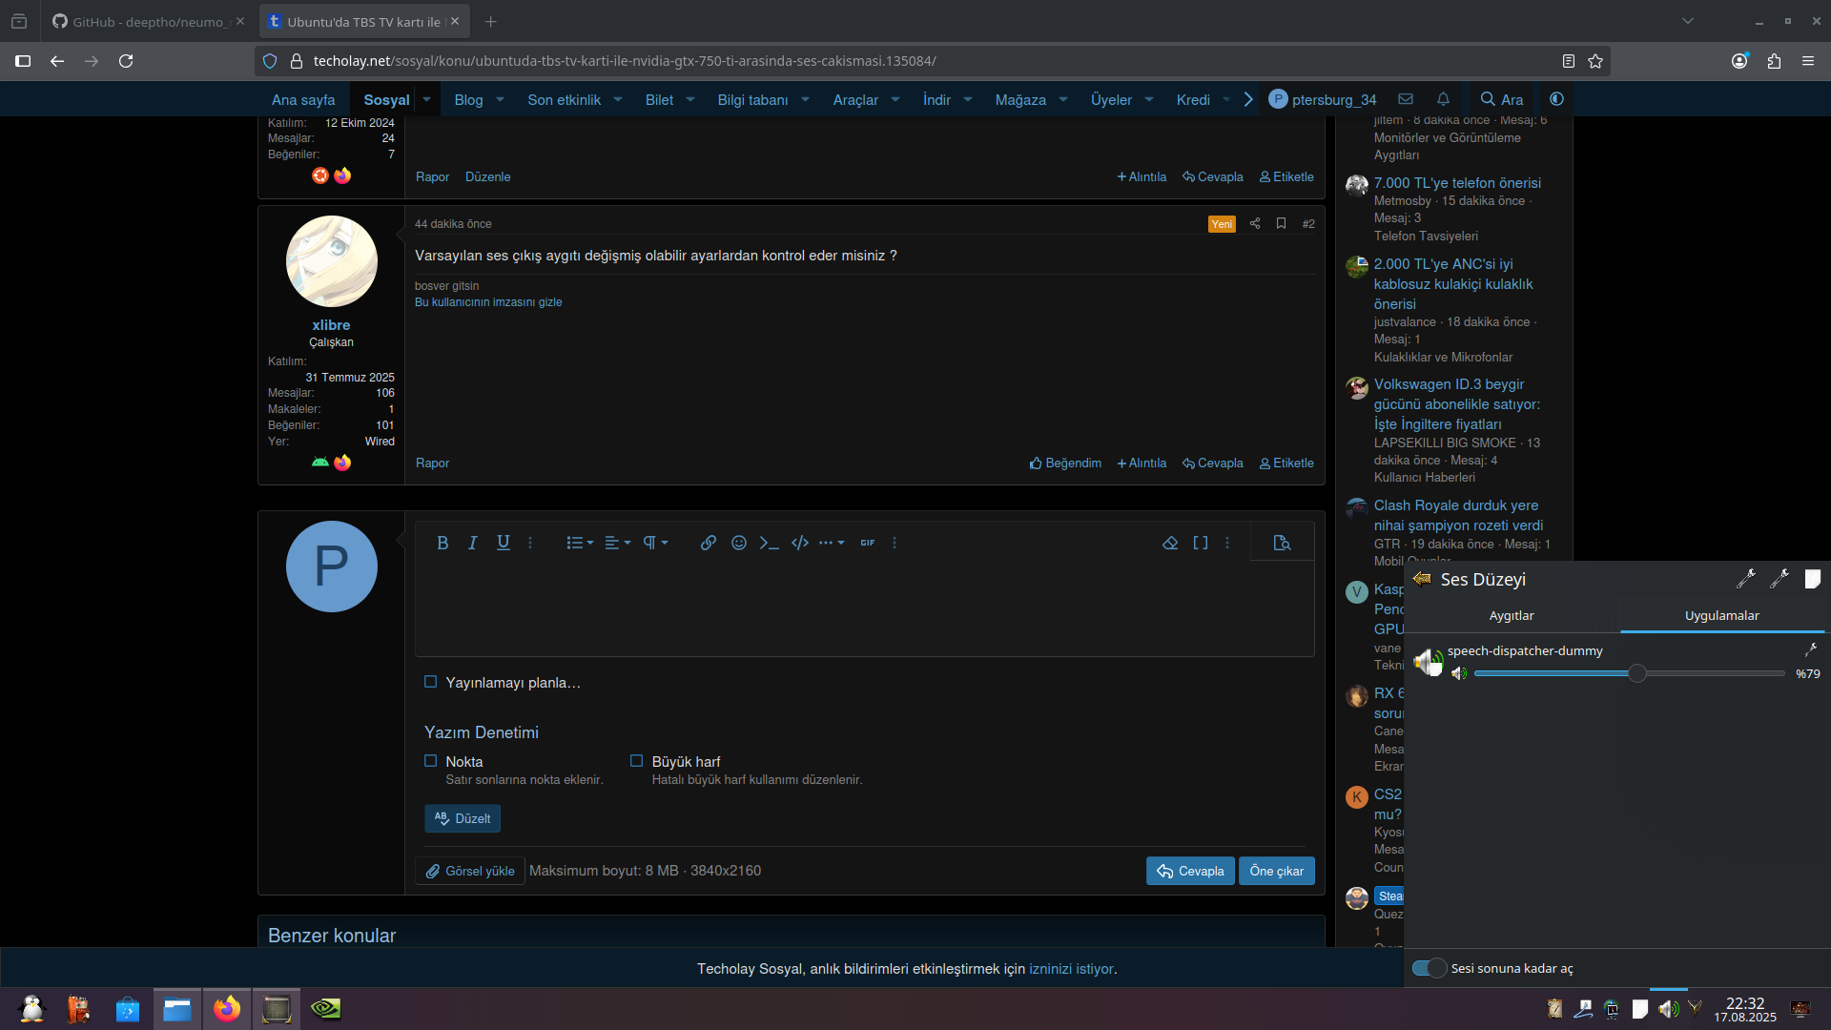Expand the Araçlar menu dropdown arrow
The height and width of the screenshot is (1030, 1831).
(895, 99)
